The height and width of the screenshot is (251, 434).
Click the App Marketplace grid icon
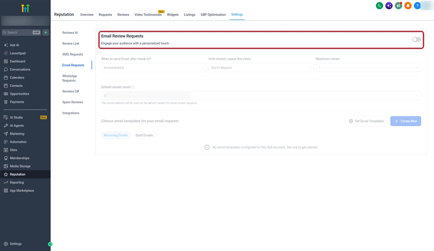(6, 190)
